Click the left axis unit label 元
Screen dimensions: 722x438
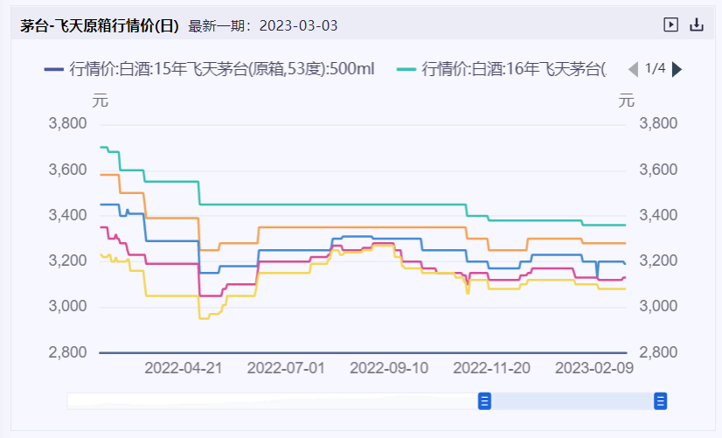[x=100, y=100]
